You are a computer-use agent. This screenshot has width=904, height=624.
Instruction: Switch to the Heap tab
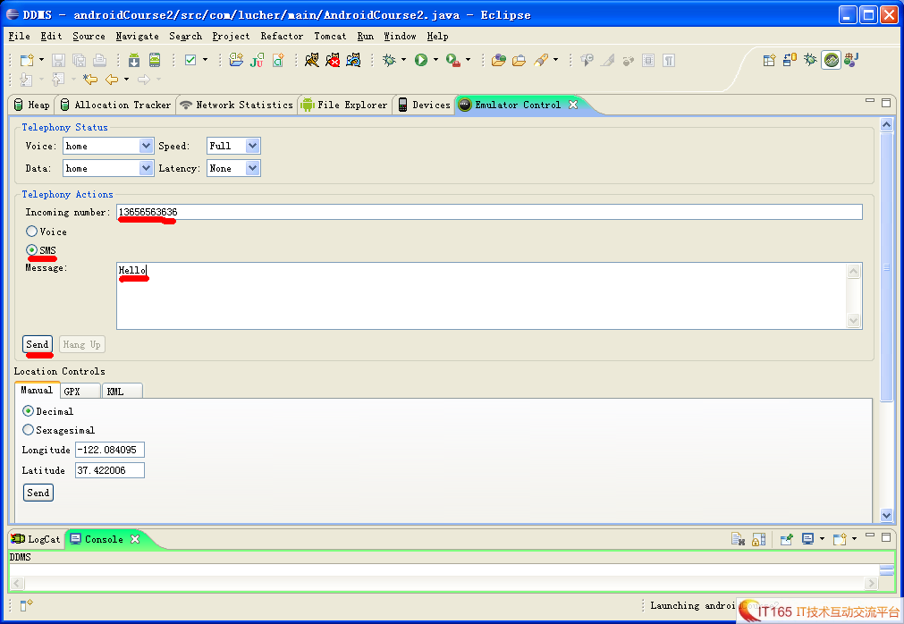[32, 105]
